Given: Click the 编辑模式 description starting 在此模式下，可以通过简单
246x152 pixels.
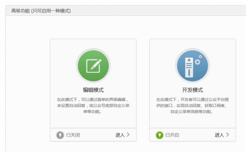Looking at the screenshot, I should pyautogui.click(x=93, y=106).
